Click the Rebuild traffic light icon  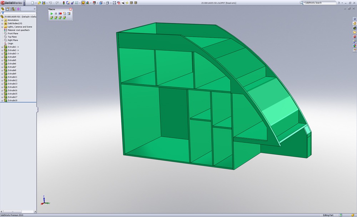pyautogui.click(x=63, y=2)
